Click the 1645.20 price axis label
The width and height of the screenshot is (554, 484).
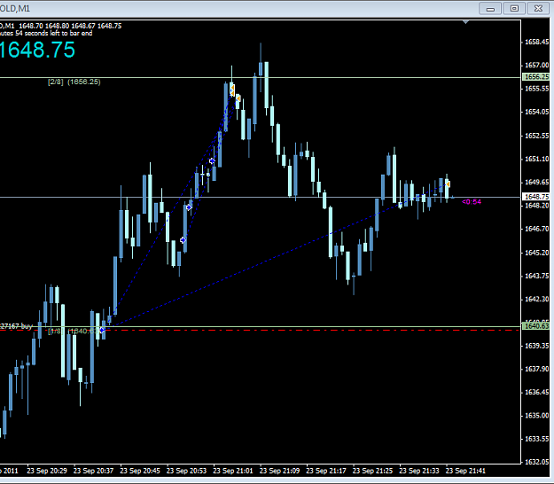(x=536, y=253)
